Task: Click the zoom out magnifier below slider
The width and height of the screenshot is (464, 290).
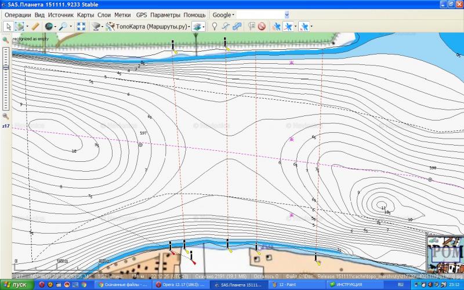Action: tap(6, 116)
